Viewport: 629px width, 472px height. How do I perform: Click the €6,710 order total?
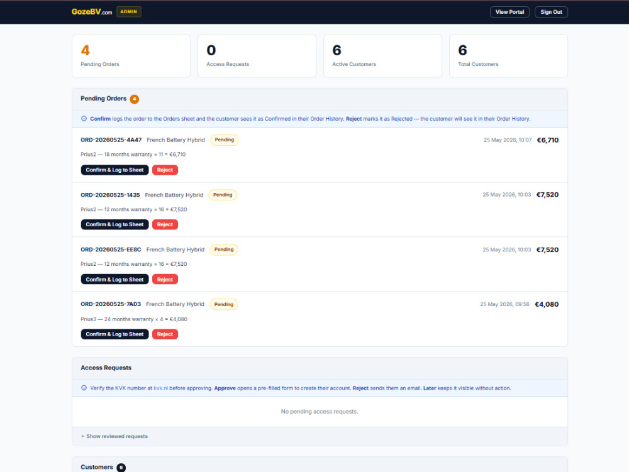coord(548,140)
